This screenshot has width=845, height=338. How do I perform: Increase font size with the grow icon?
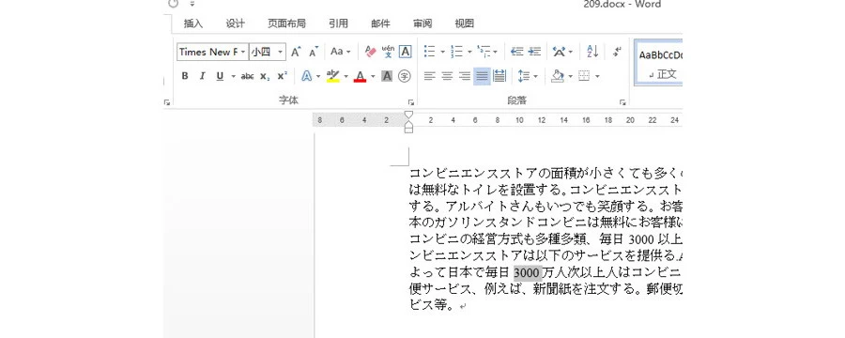(296, 52)
